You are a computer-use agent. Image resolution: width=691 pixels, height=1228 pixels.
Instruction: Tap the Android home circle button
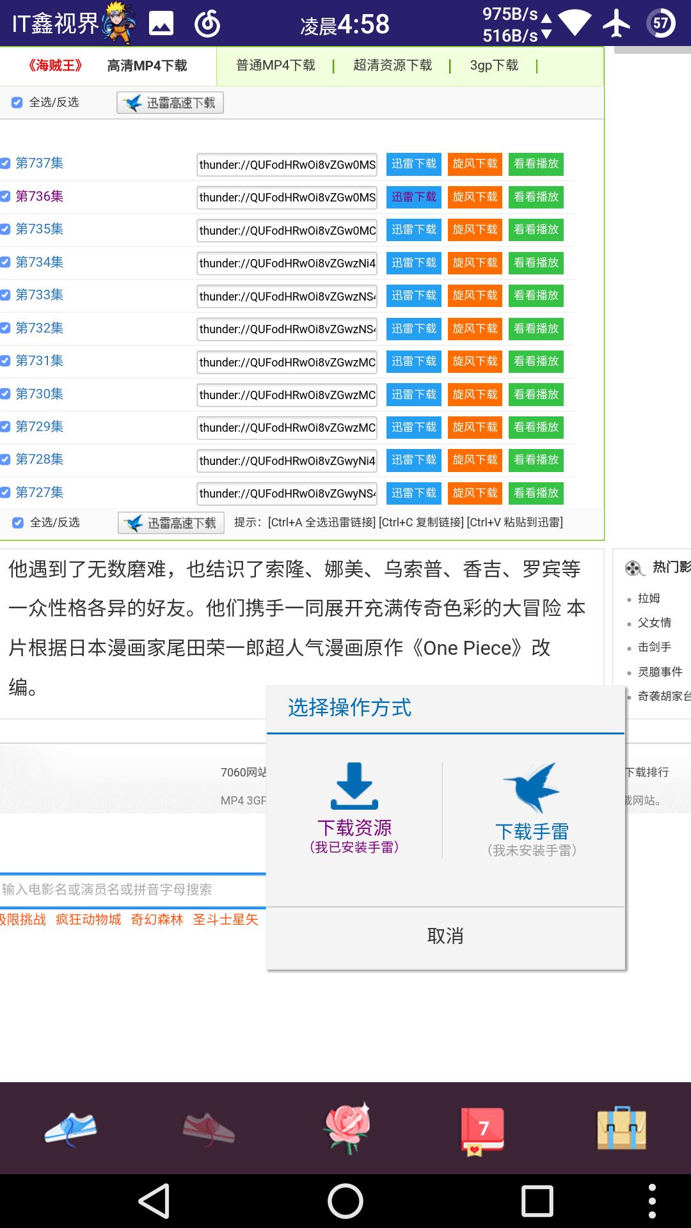(345, 1200)
